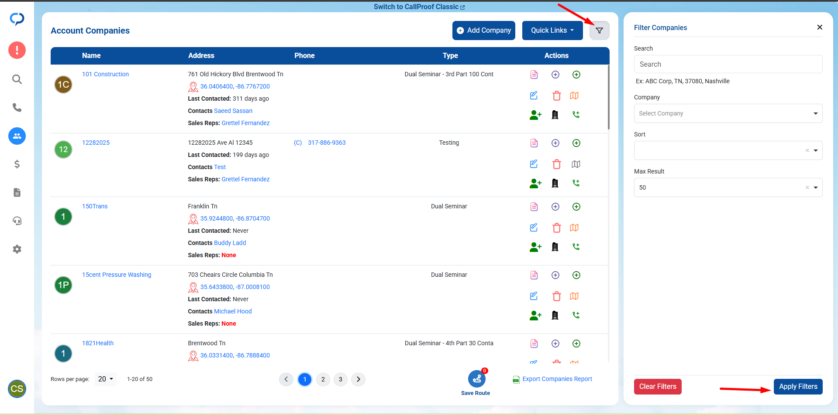Viewport: 838px width, 415px height.
Task: Expand the Select Company dropdown
Action: 728,113
